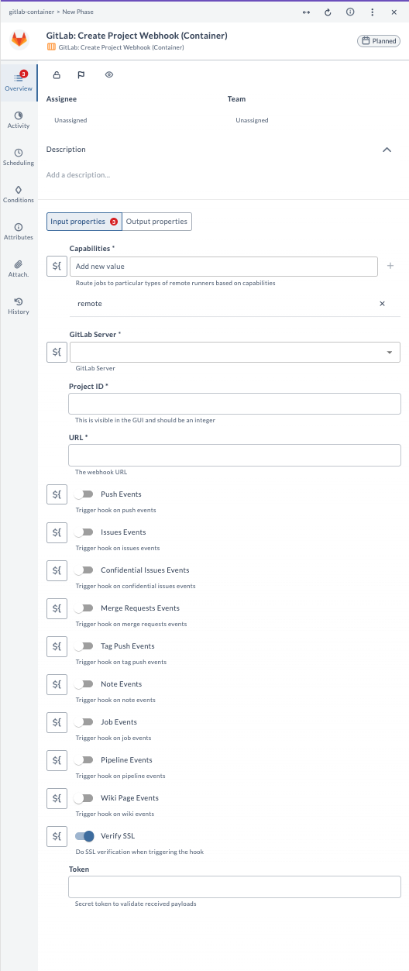409x971 pixels.
Task: Remove the remote capability with X
Action: click(x=382, y=304)
